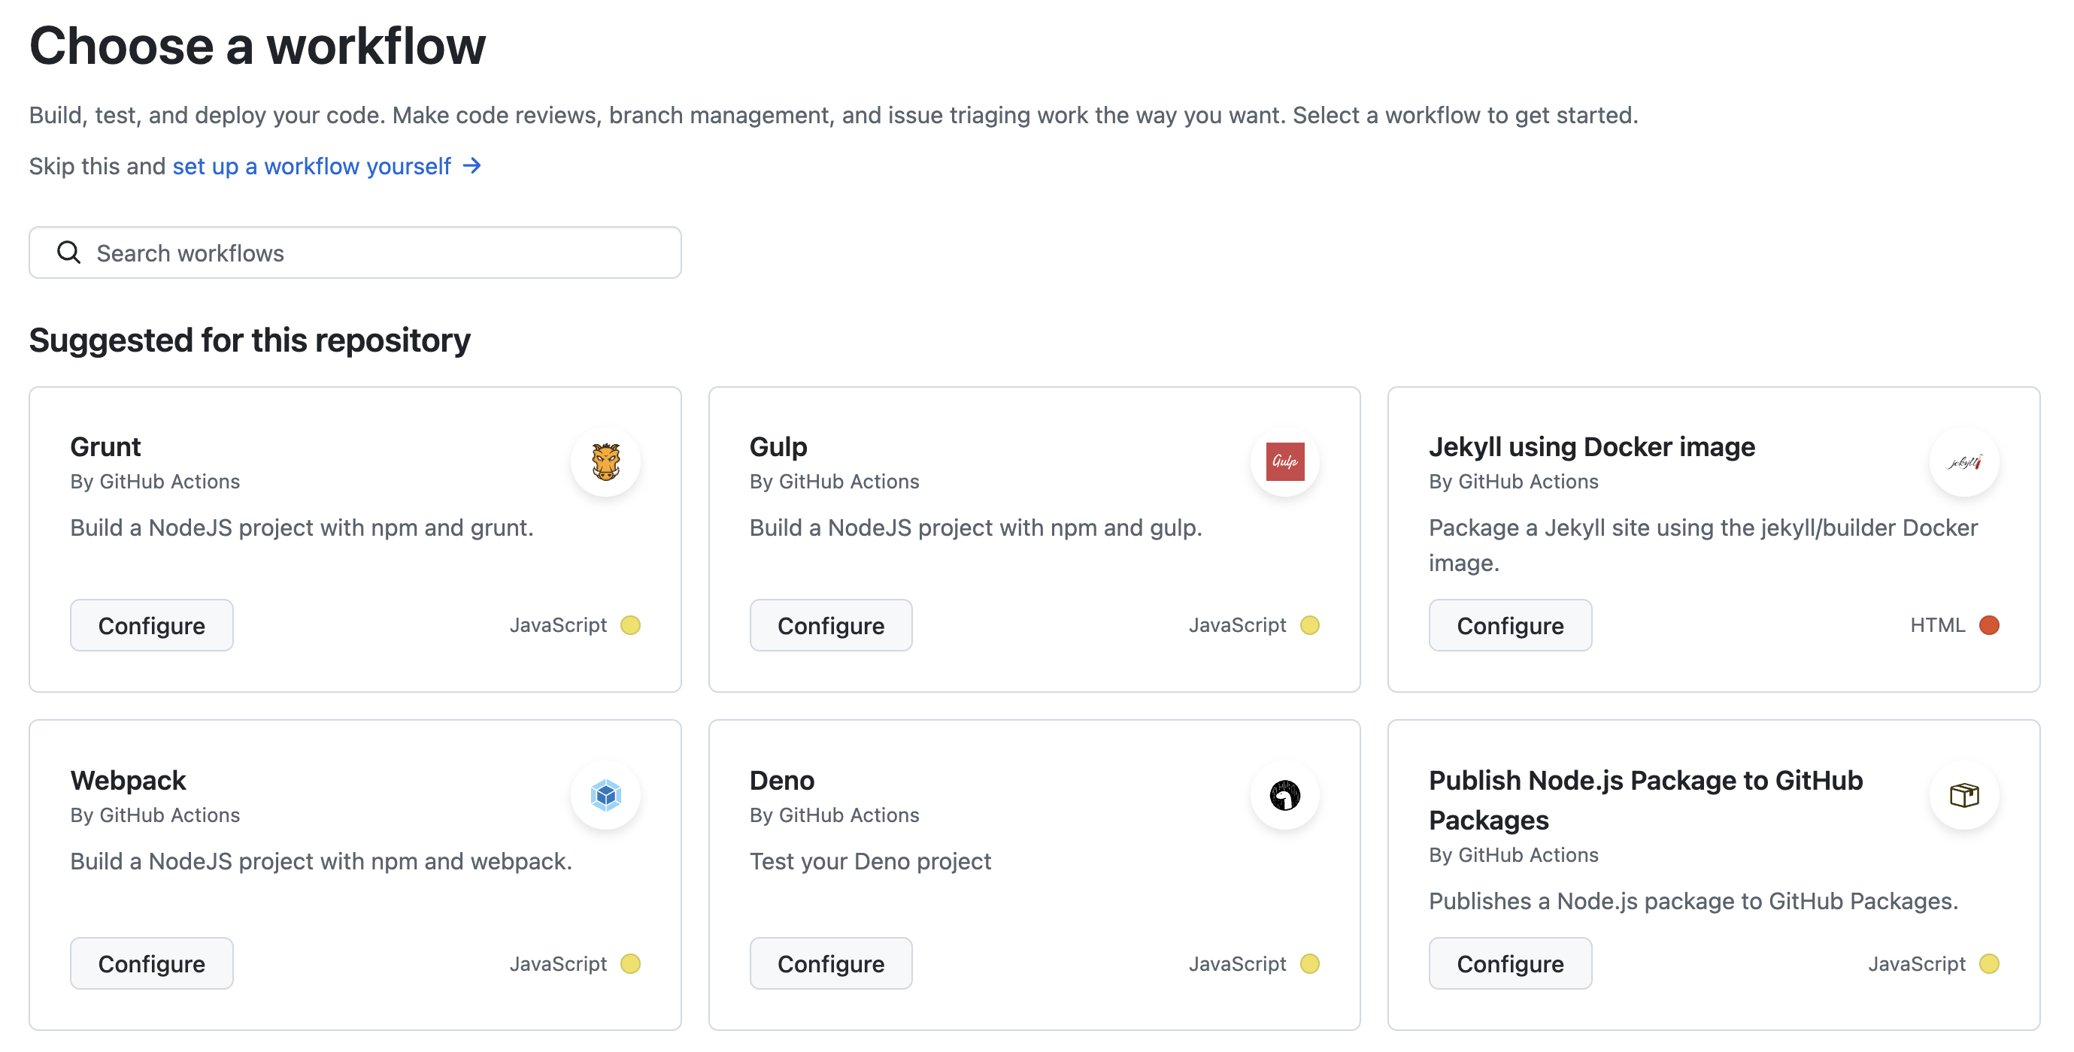
Task: Click the yellow language dot on Webpack card
Action: 630,963
